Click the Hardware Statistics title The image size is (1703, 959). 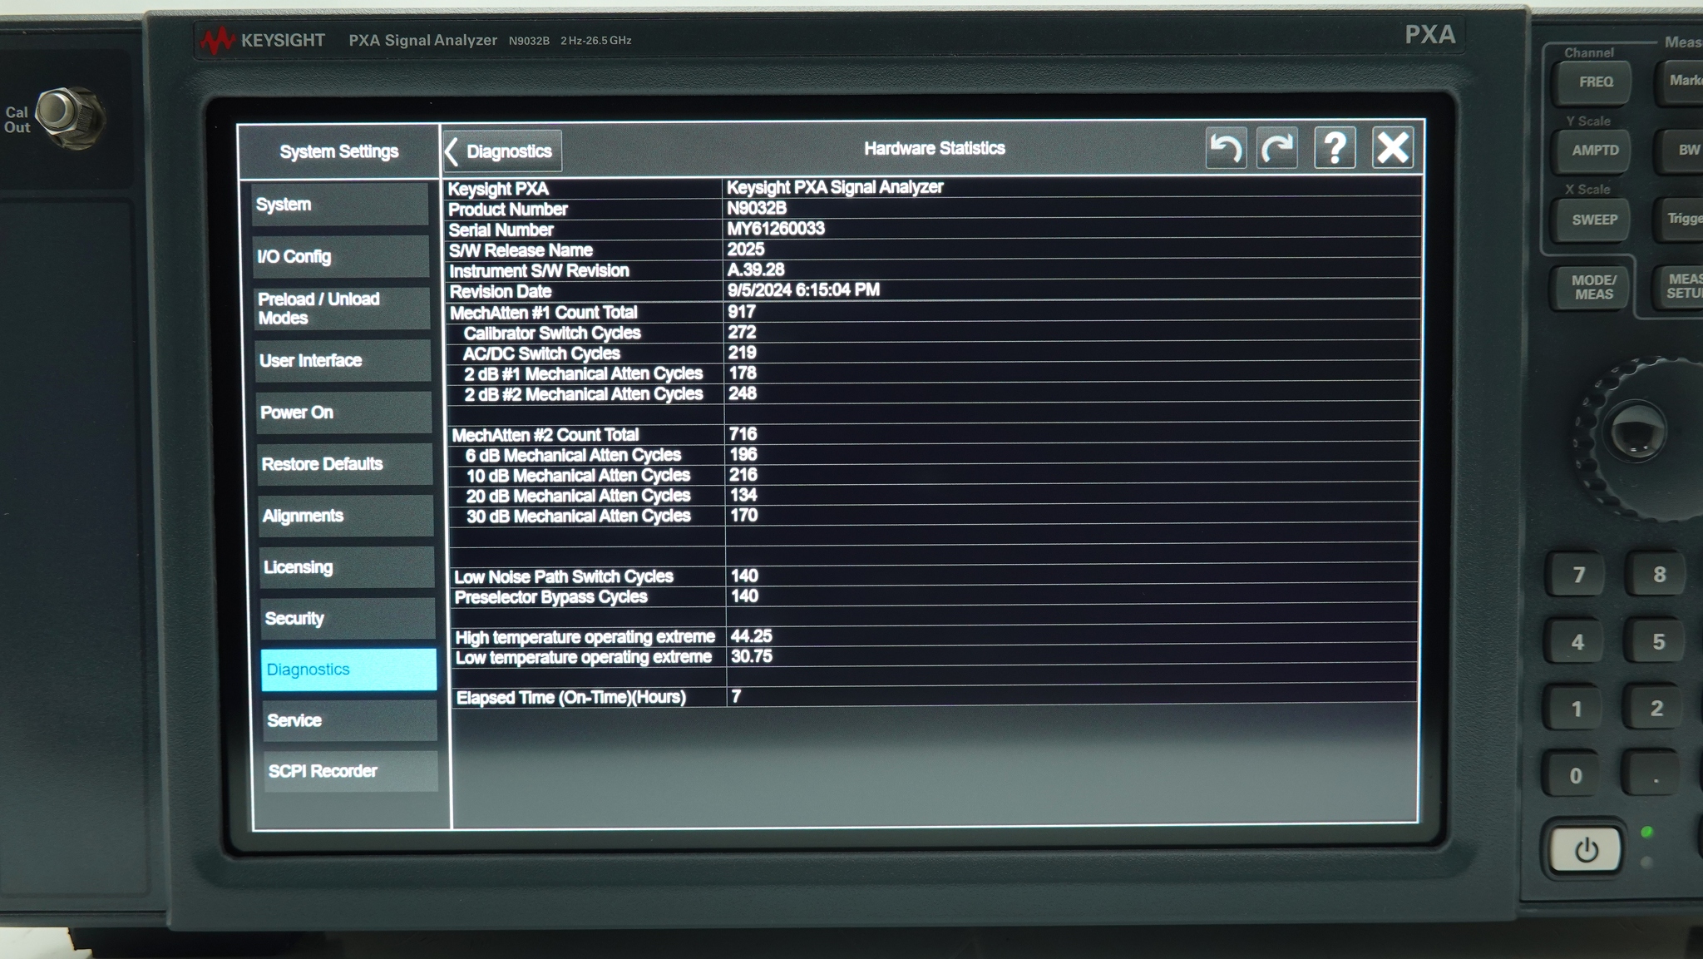pyautogui.click(x=935, y=149)
